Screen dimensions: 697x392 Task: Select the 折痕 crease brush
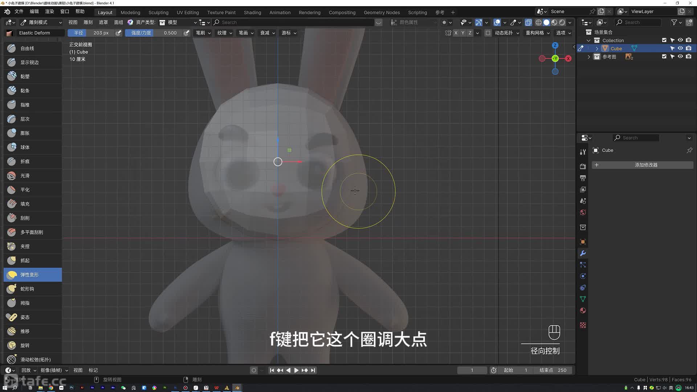tap(33, 162)
